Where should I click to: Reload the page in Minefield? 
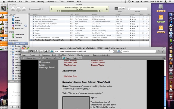[x=36, y=51]
